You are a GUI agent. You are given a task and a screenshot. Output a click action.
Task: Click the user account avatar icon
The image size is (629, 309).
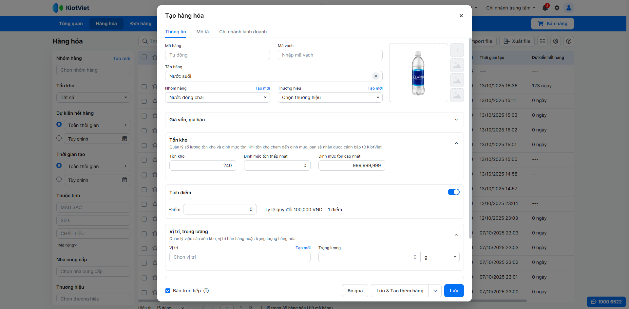coord(569,8)
